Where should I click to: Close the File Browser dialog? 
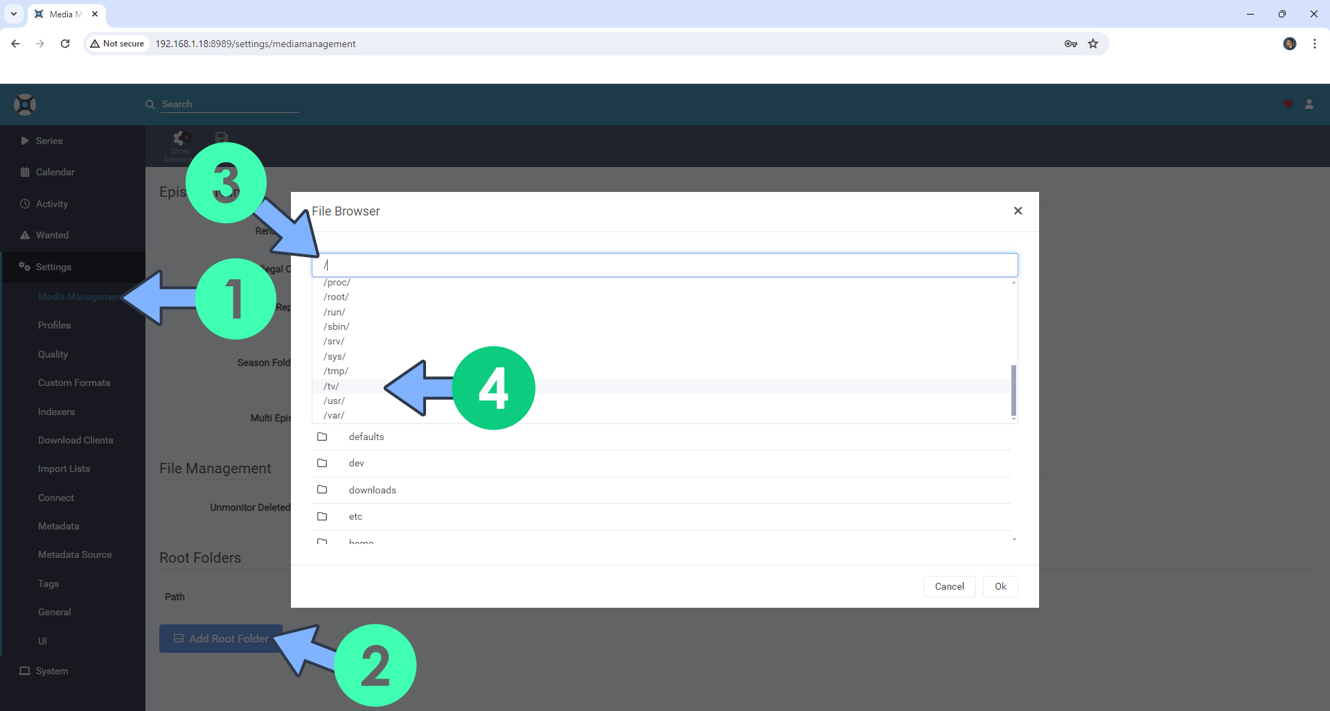click(1018, 211)
